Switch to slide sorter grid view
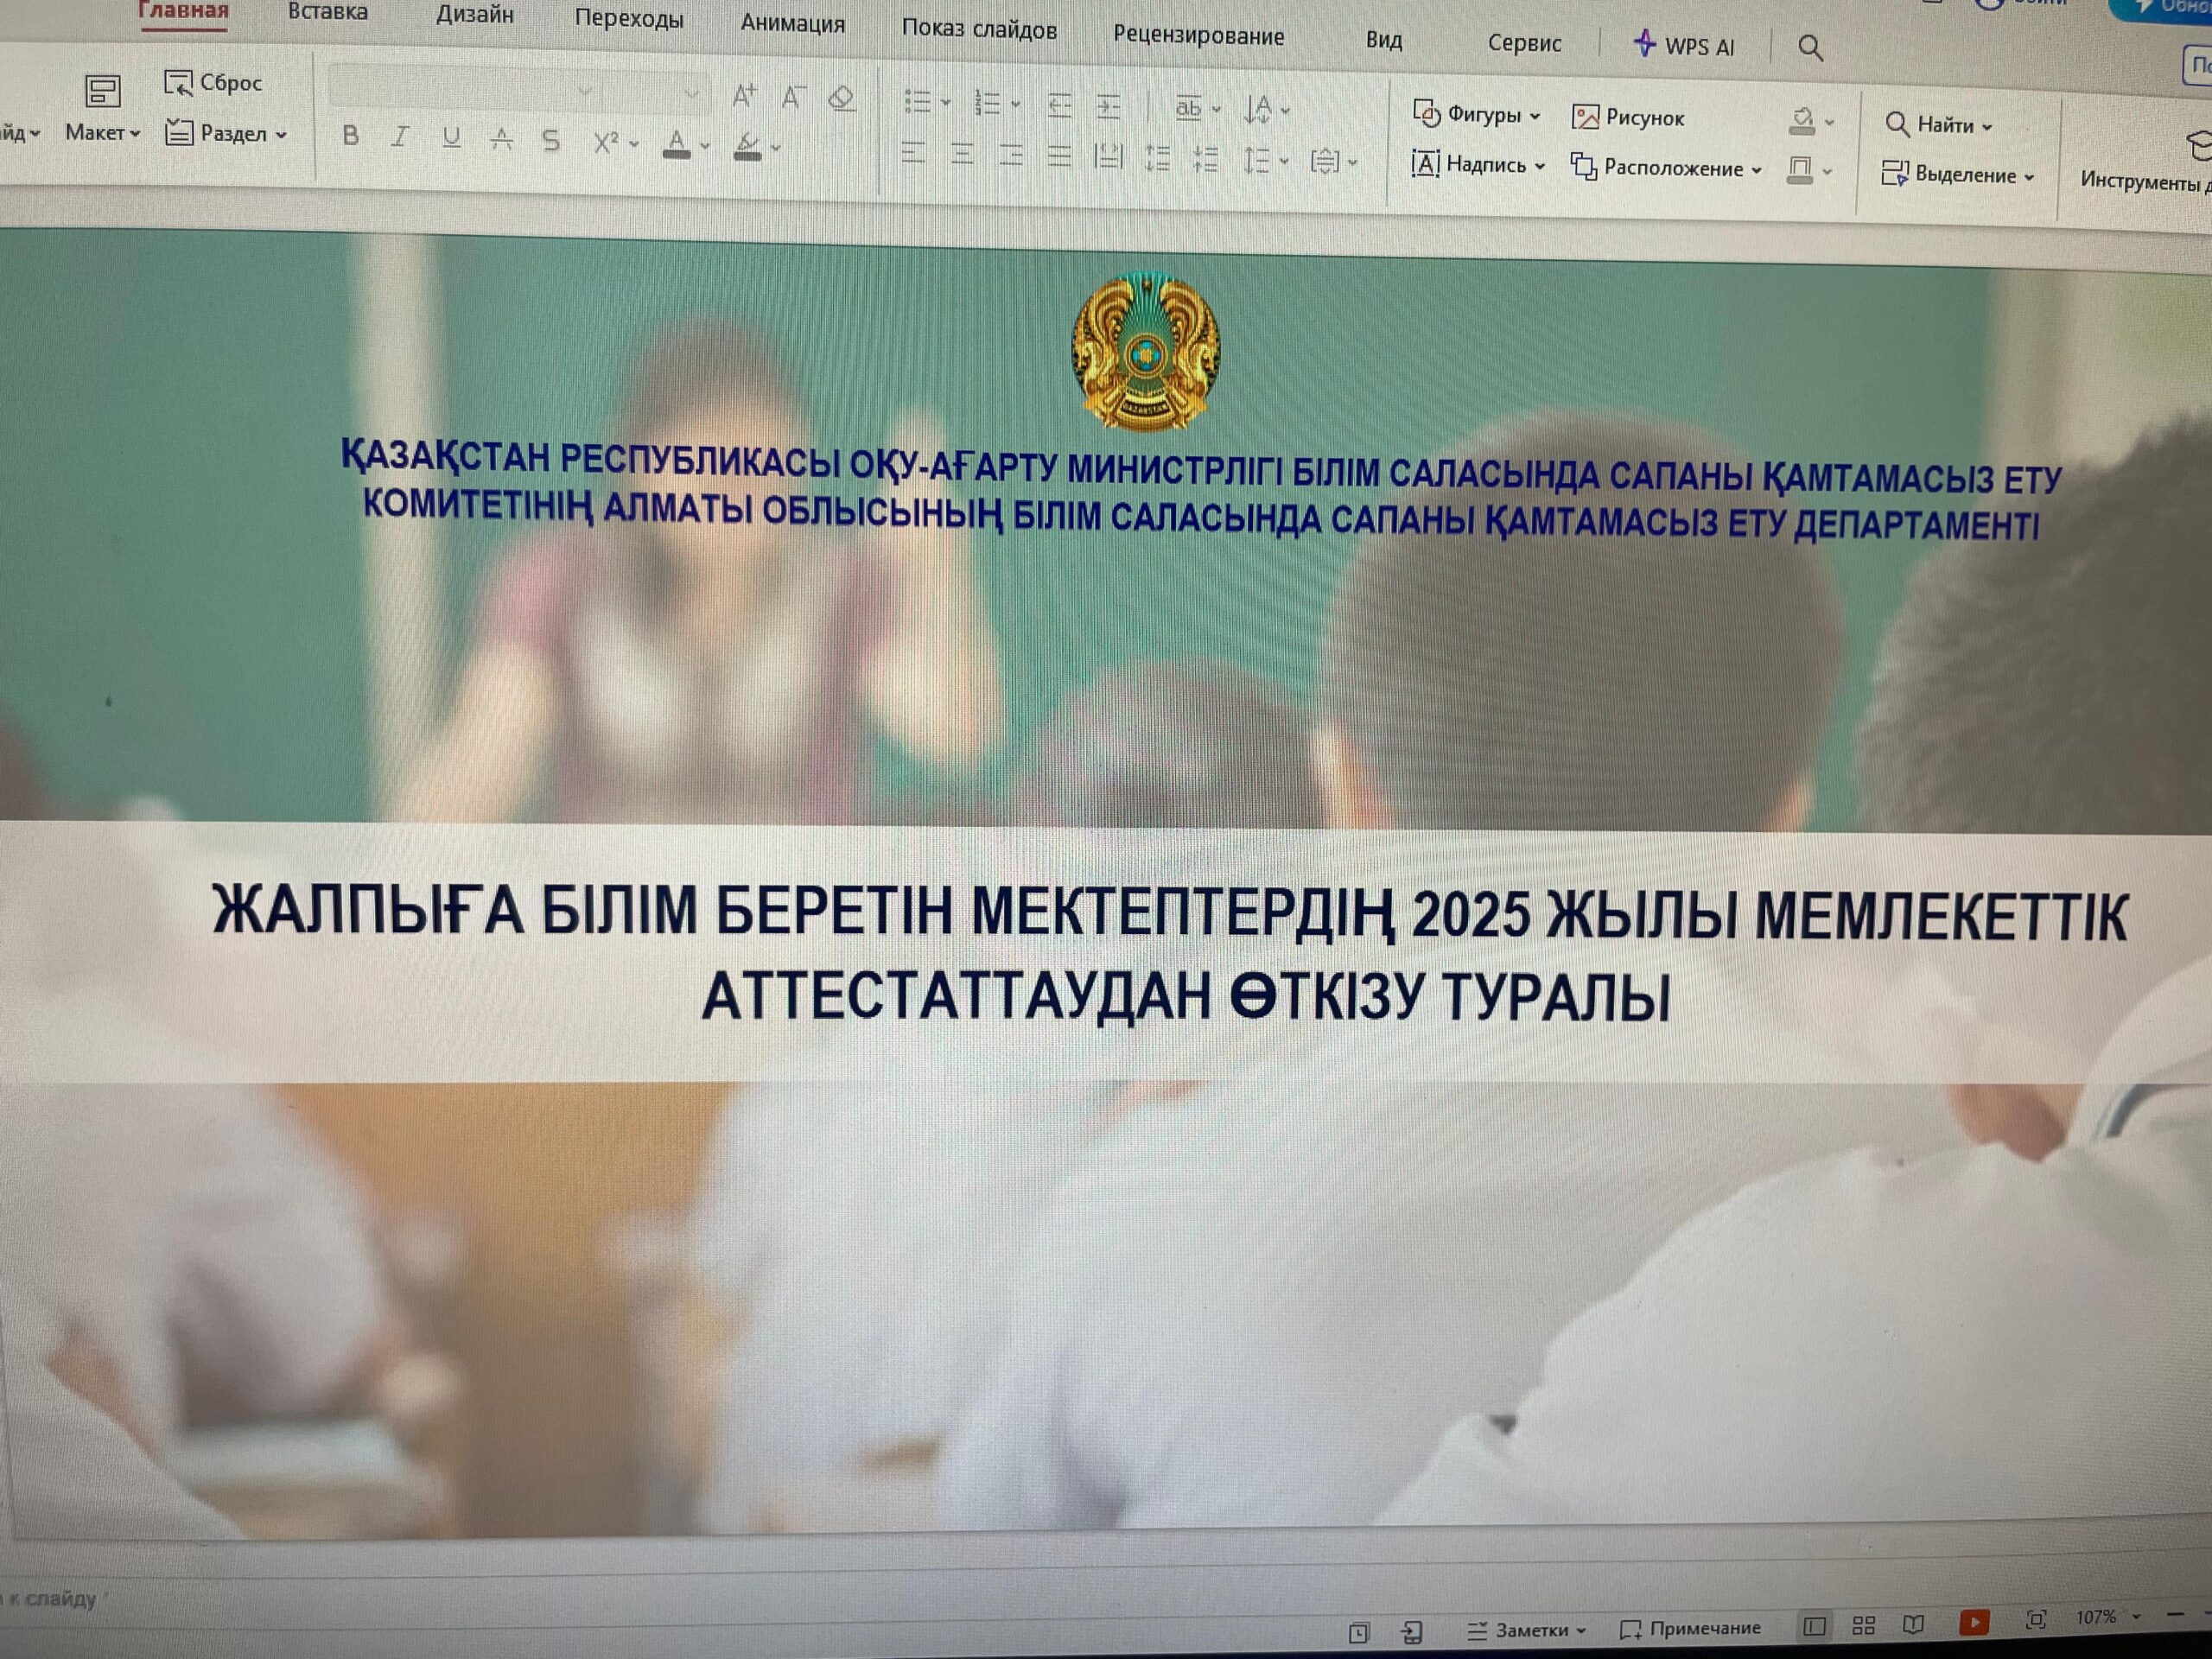Image resolution: width=2212 pixels, height=1659 pixels. pyautogui.click(x=1864, y=1625)
